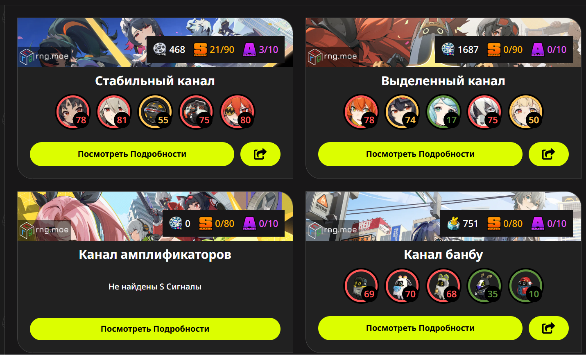
Task: Click the S-rank 21/90 pity counter
Action: click(214, 50)
